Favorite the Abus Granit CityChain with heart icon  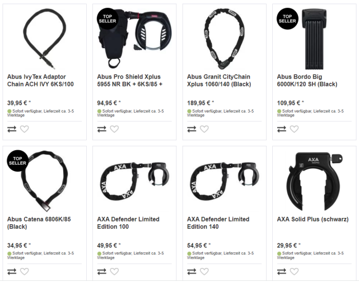coord(204,129)
